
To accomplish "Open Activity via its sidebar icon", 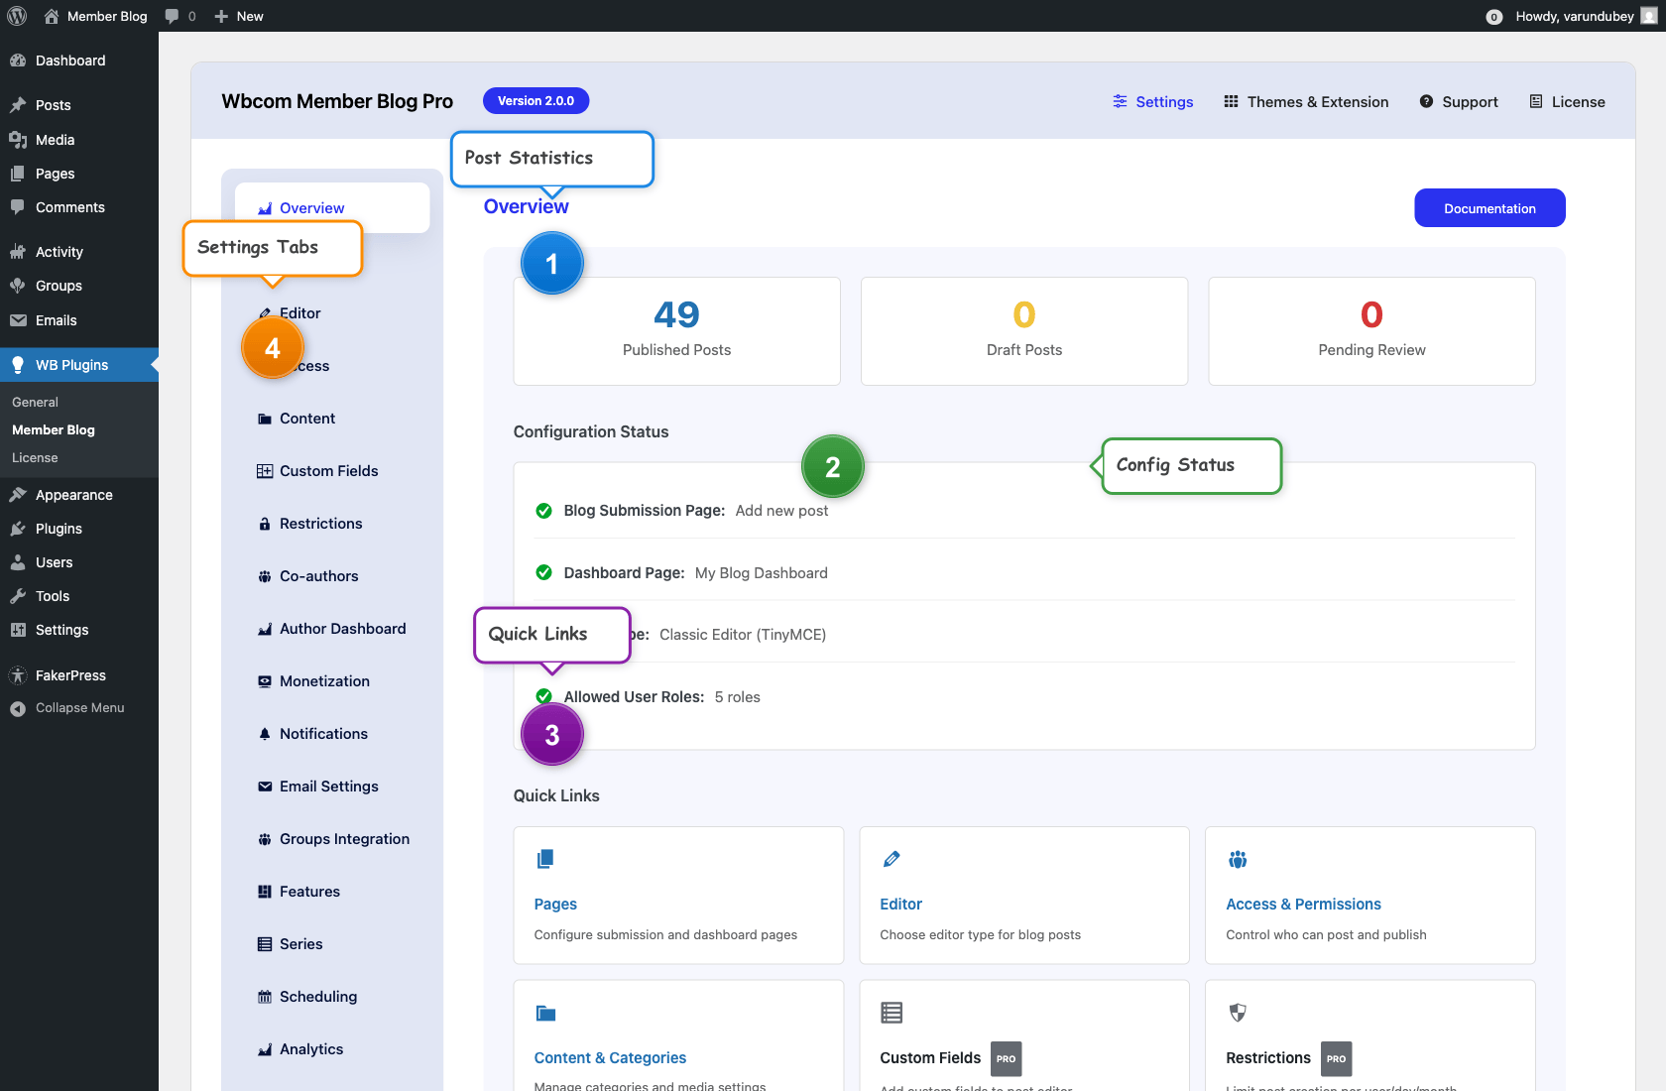I will 19,251.
